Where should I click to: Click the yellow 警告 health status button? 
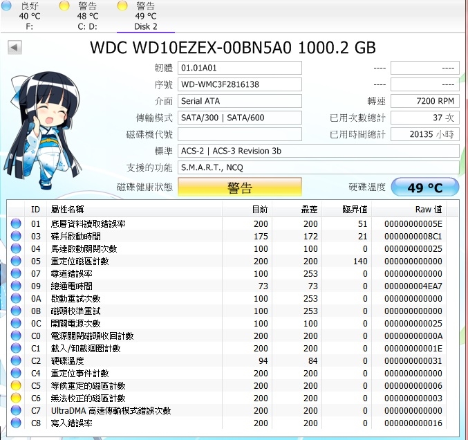(240, 187)
